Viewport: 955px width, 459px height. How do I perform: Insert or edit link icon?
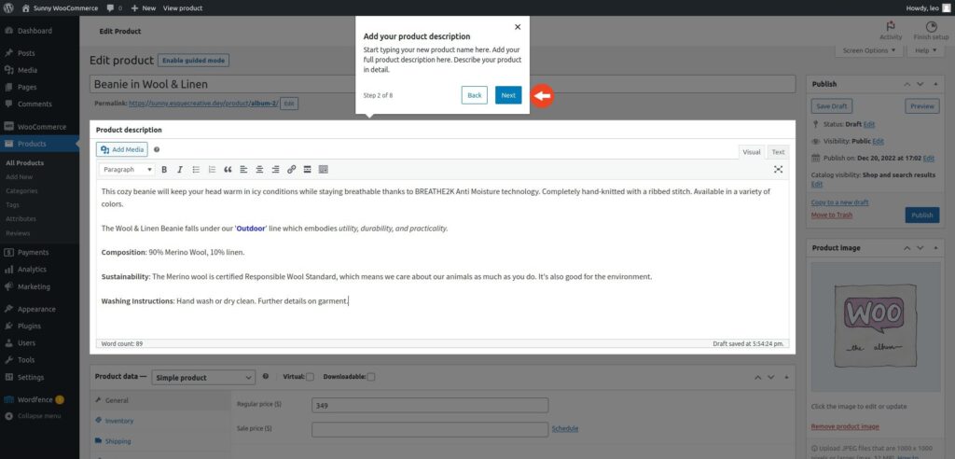point(291,170)
